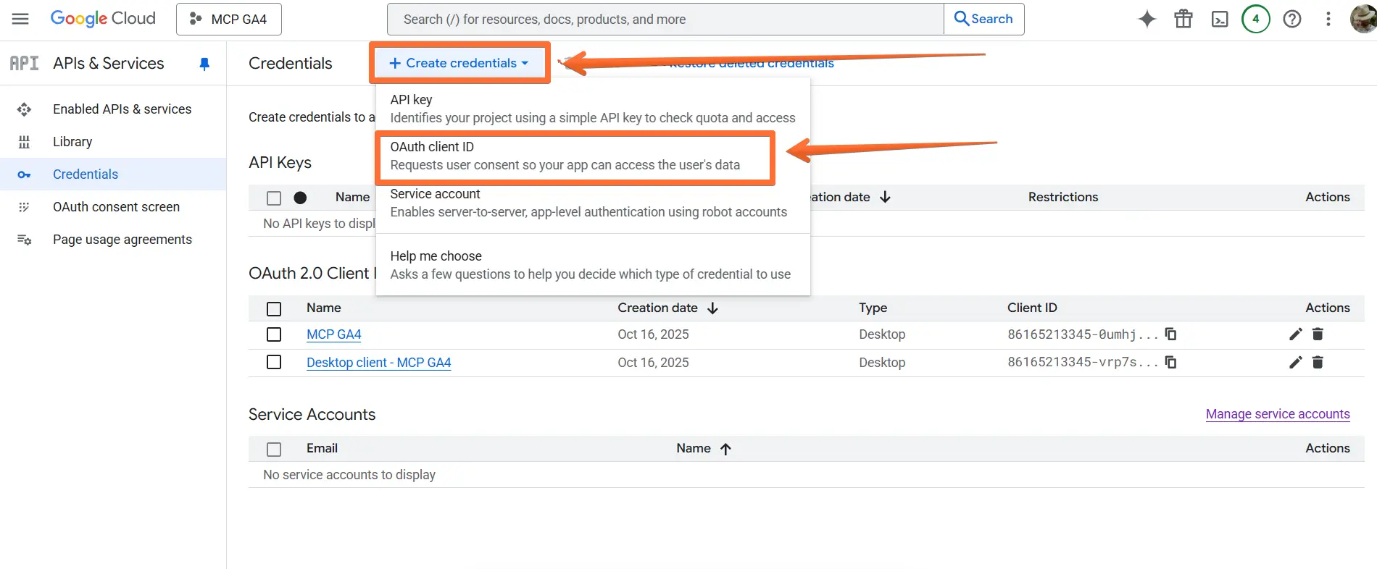The width and height of the screenshot is (1377, 569).
Task: Click the Credentials key icon
Action: (x=24, y=174)
